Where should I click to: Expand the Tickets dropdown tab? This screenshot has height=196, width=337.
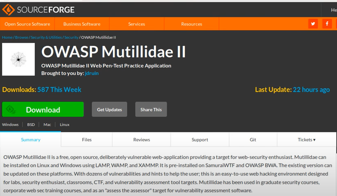point(306,140)
